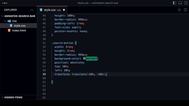Click 'padding-left' property on line 46

click(x=64, y=24)
